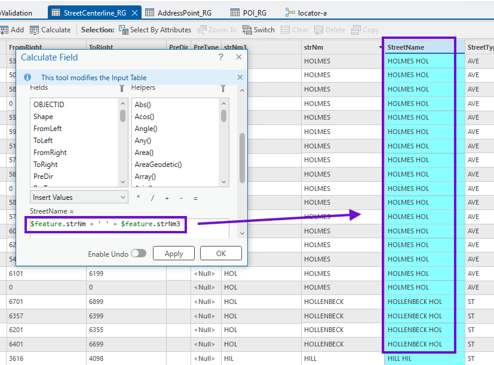The width and height of the screenshot is (494, 365).
Task: Choose AreaGeodetic() from Helpers list
Action: [x=158, y=165]
